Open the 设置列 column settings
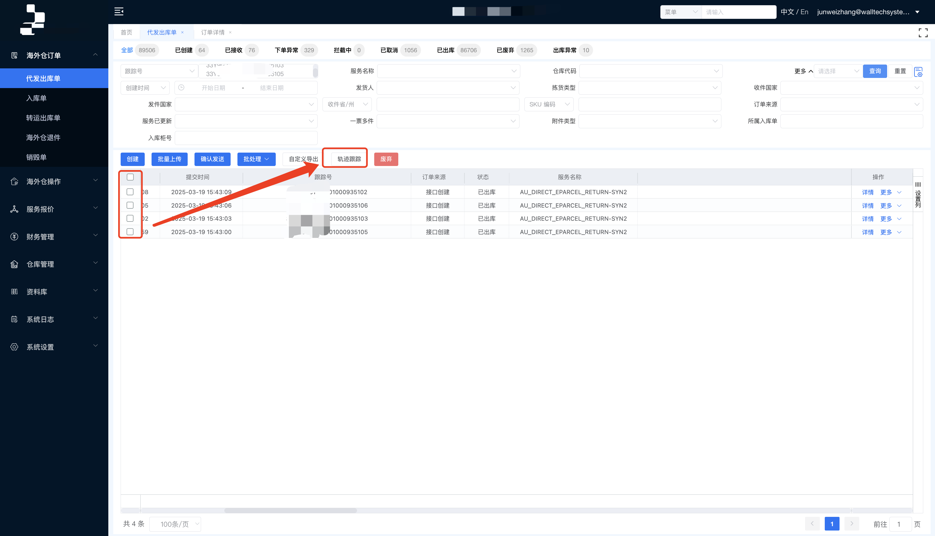935x536 pixels. pyautogui.click(x=918, y=195)
